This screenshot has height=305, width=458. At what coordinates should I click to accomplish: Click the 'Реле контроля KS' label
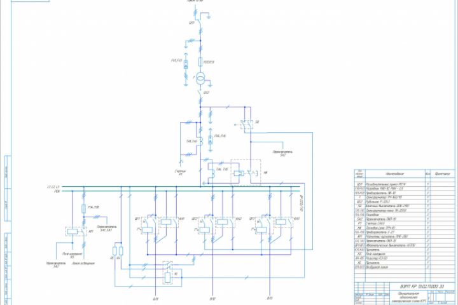click(x=72, y=255)
